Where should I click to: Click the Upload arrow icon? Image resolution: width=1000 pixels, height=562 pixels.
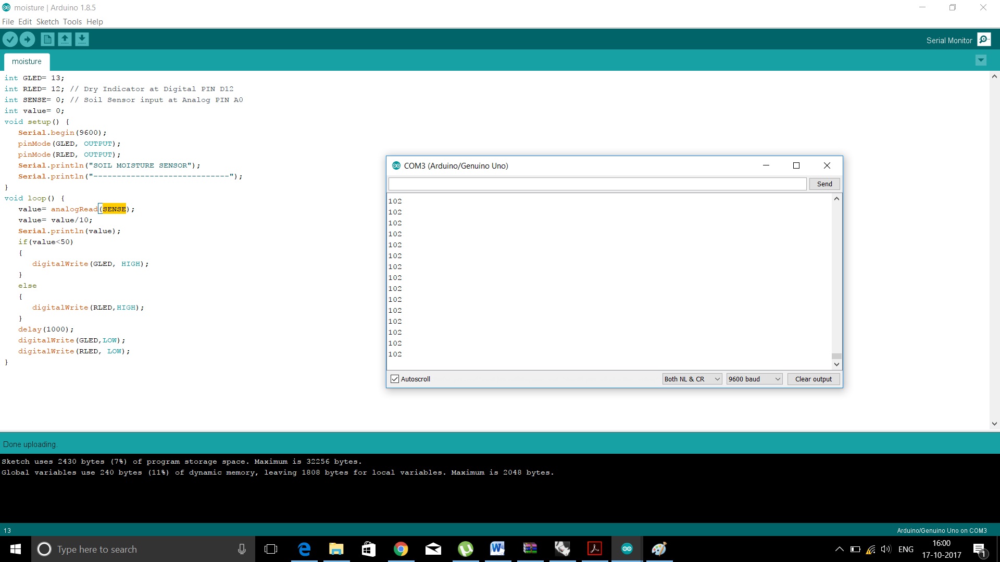(x=27, y=40)
